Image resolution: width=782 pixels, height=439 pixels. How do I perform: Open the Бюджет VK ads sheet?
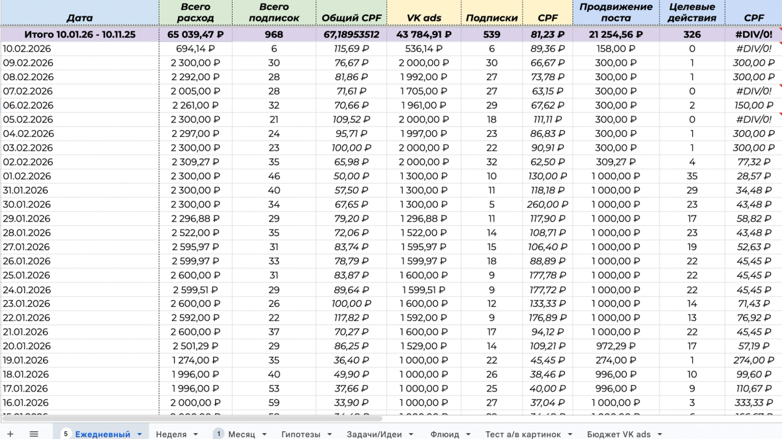[x=619, y=434]
